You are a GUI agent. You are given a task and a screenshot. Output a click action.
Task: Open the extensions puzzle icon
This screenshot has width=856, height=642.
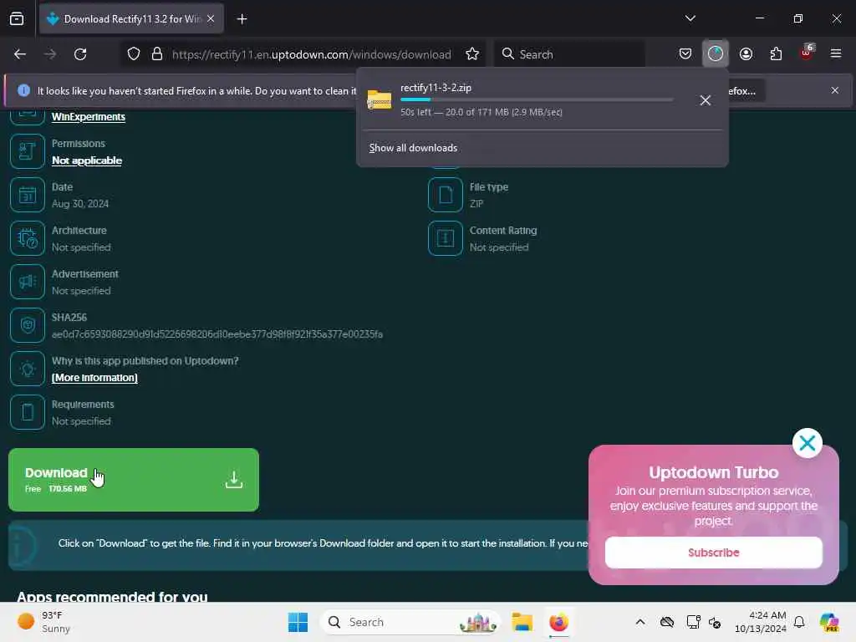(x=776, y=53)
